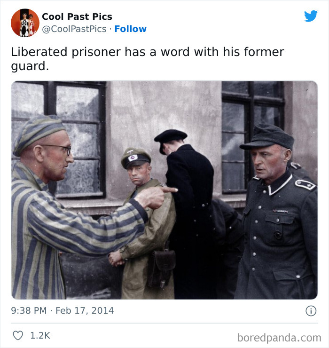Click the 'Liberated prisoner' tweet text
The height and width of the screenshot is (348, 329).
[147, 59]
